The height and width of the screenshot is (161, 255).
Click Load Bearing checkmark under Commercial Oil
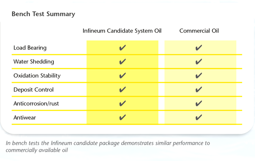click(x=199, y=48)
